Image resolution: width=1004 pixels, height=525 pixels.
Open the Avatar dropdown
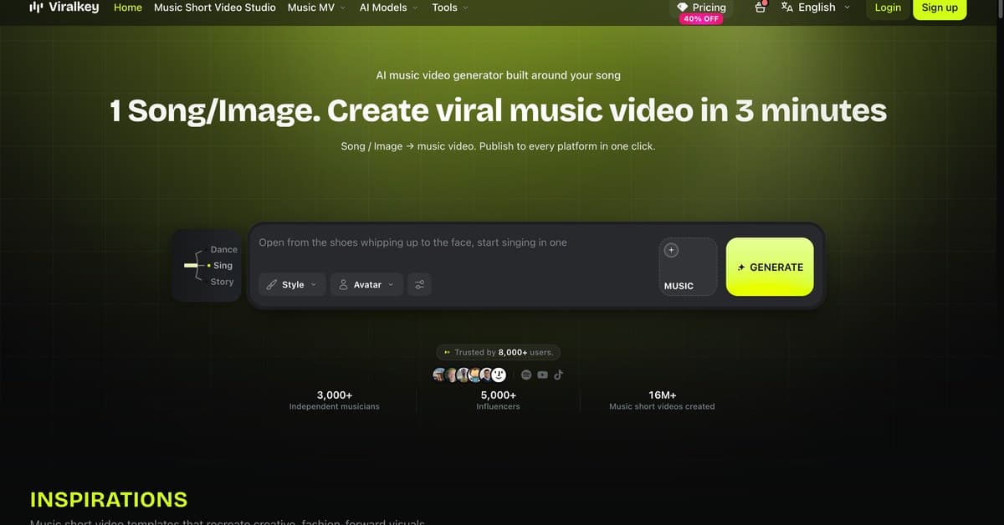[x=366, y=284]
